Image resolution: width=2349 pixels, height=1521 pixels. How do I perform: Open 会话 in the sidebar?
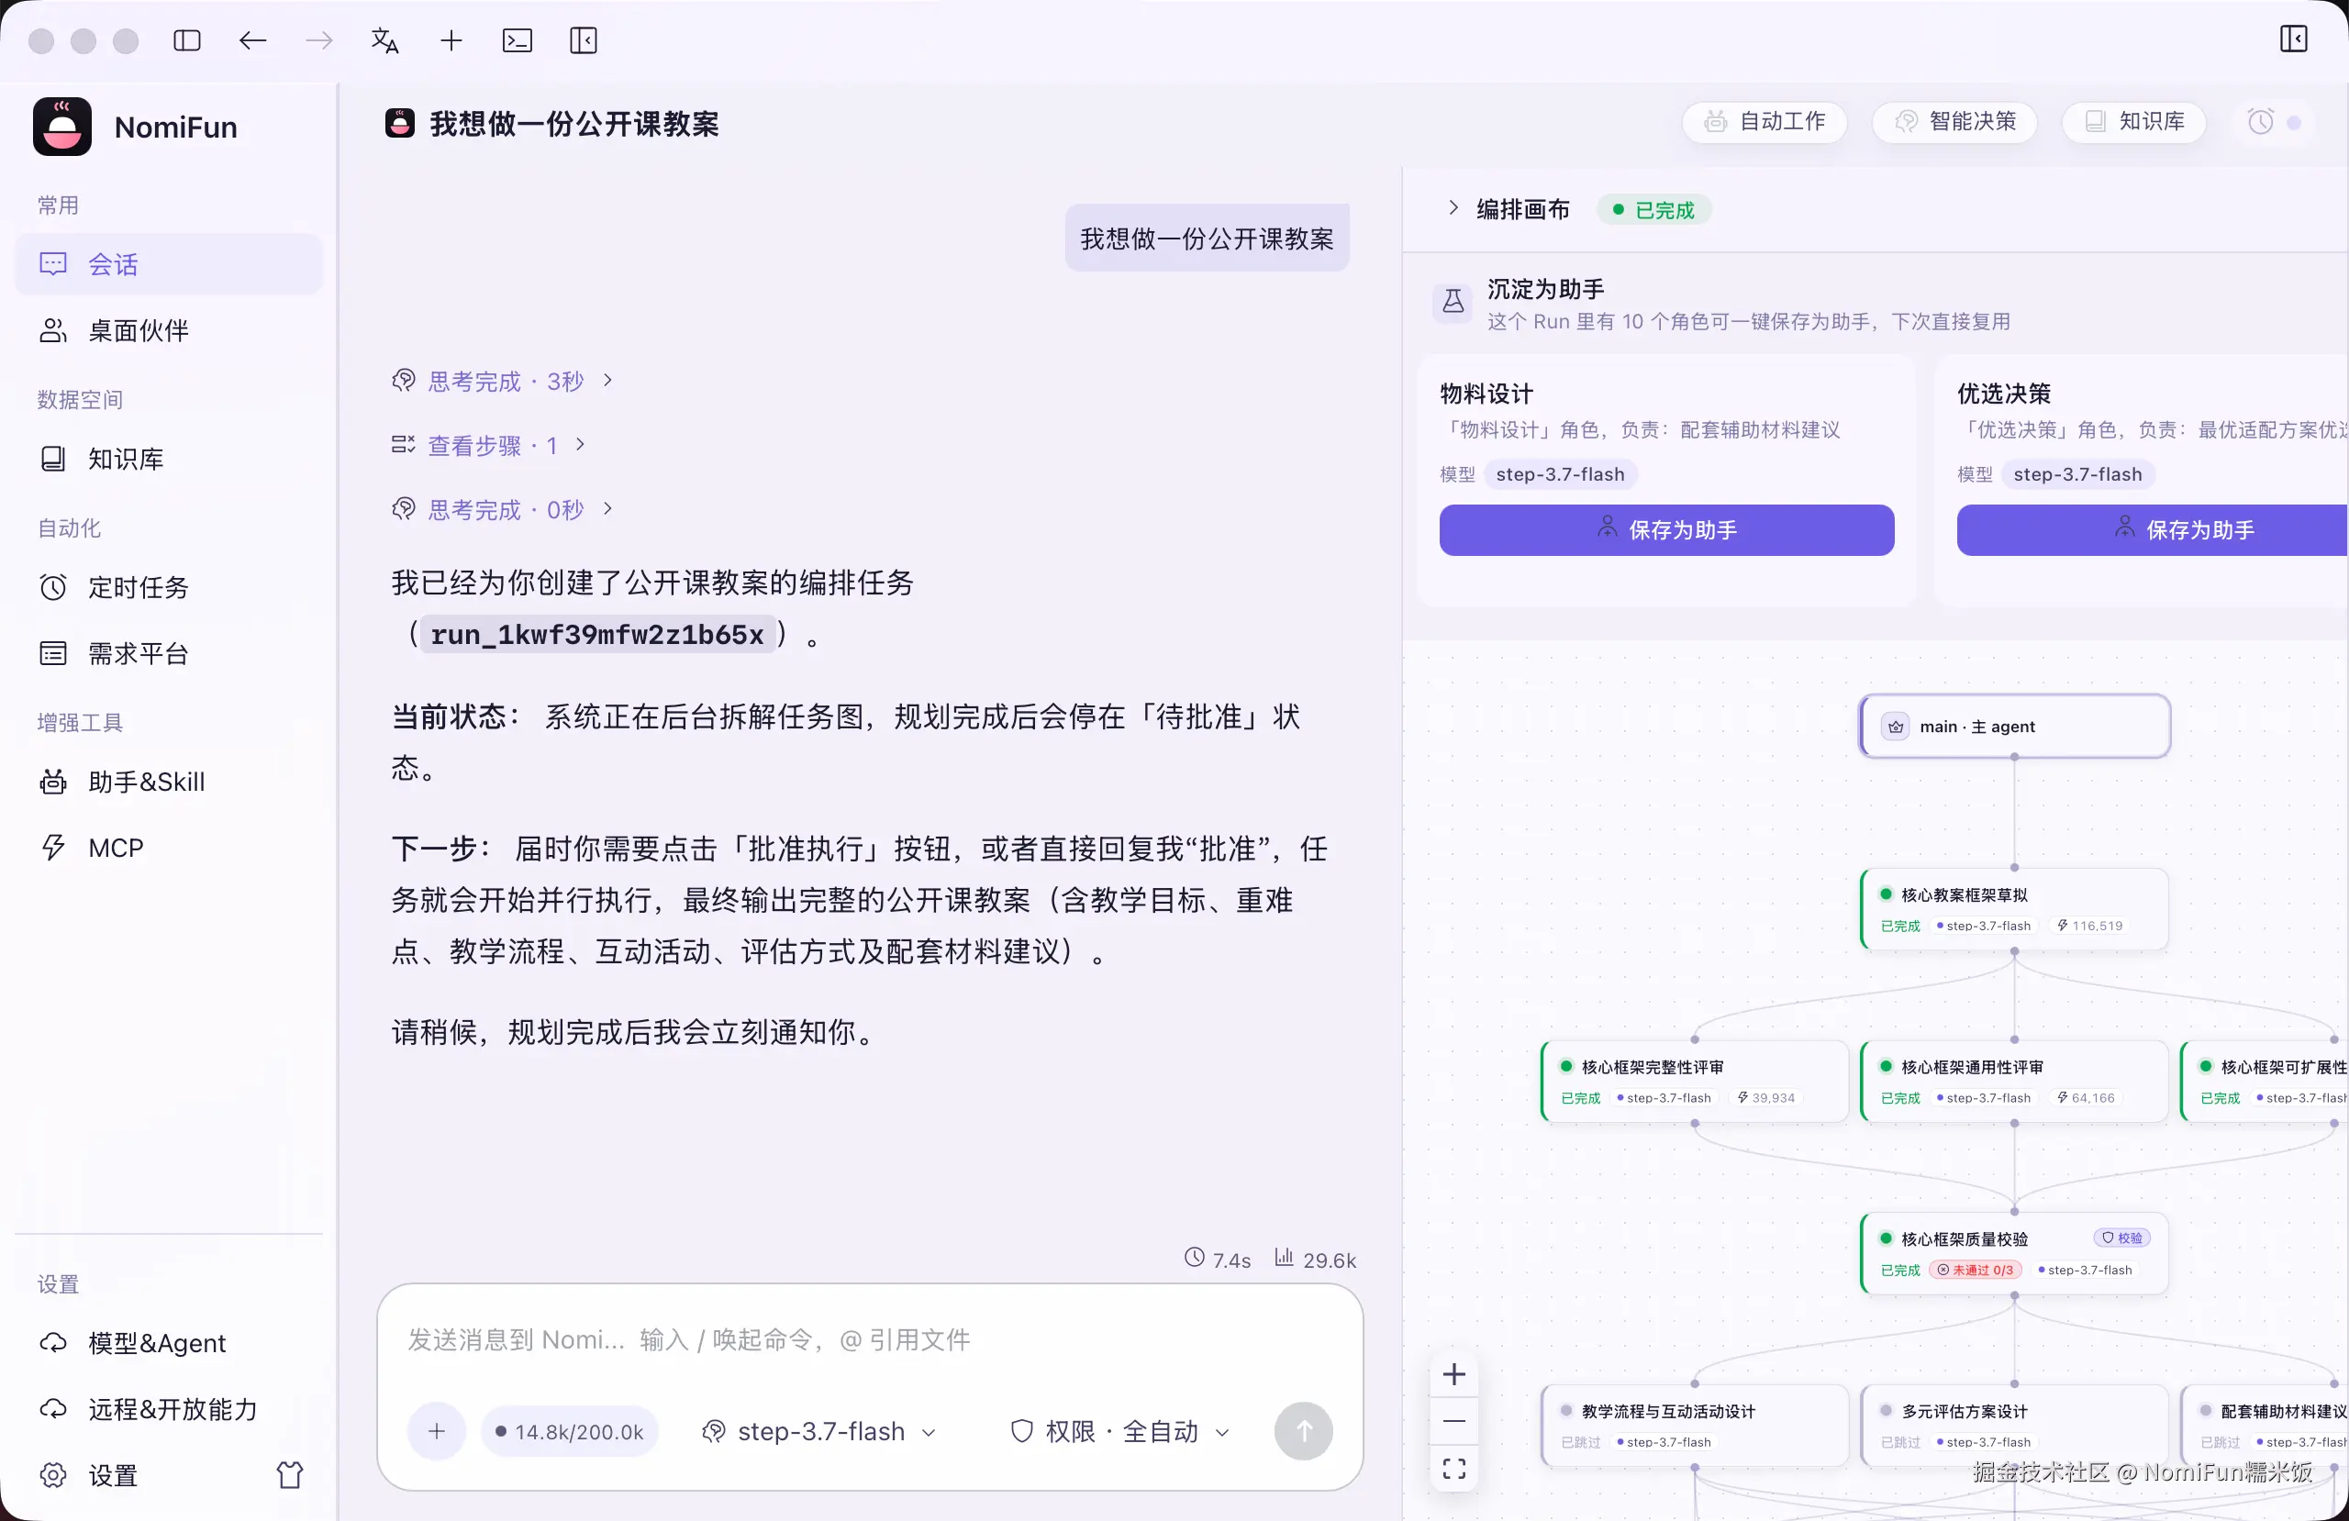coord(169,263)
